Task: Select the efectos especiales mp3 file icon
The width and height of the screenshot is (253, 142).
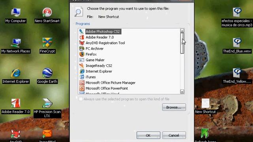Action: point(237,12)
